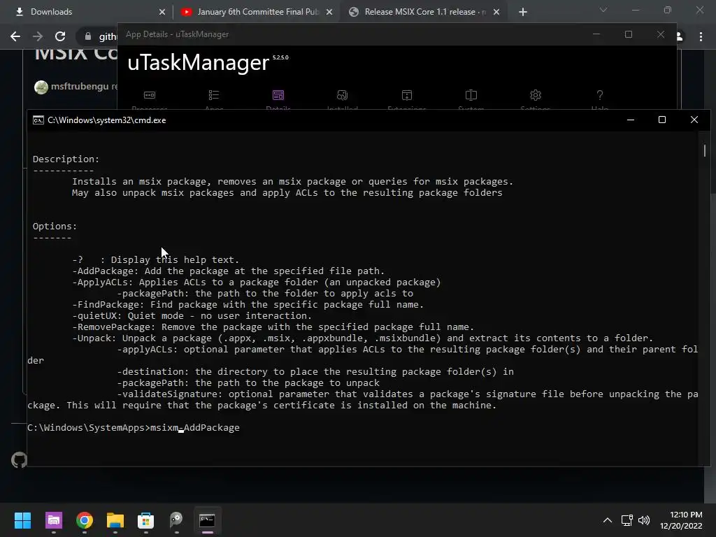Close the Release MSIX Core 1.1 tab
This screenshot has width=716, height=537.
(496, 12)
